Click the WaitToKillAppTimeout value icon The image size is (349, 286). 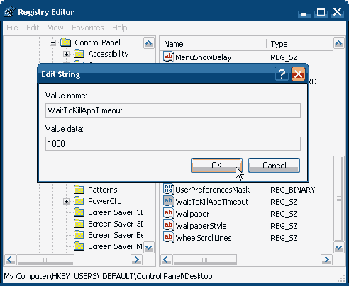point(169,202)
